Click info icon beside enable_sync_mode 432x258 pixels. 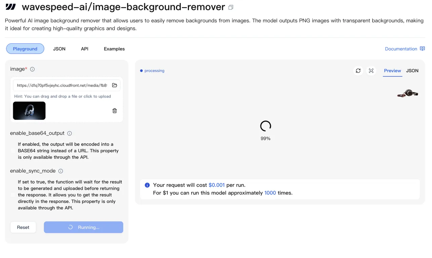61,171
